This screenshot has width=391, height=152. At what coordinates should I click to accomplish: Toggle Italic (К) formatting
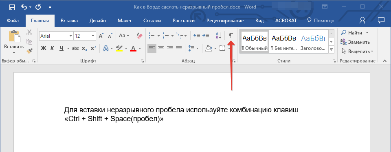coord(53,48)
